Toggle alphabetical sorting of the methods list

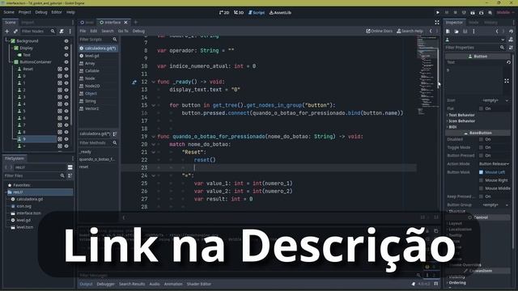(115, 134)
